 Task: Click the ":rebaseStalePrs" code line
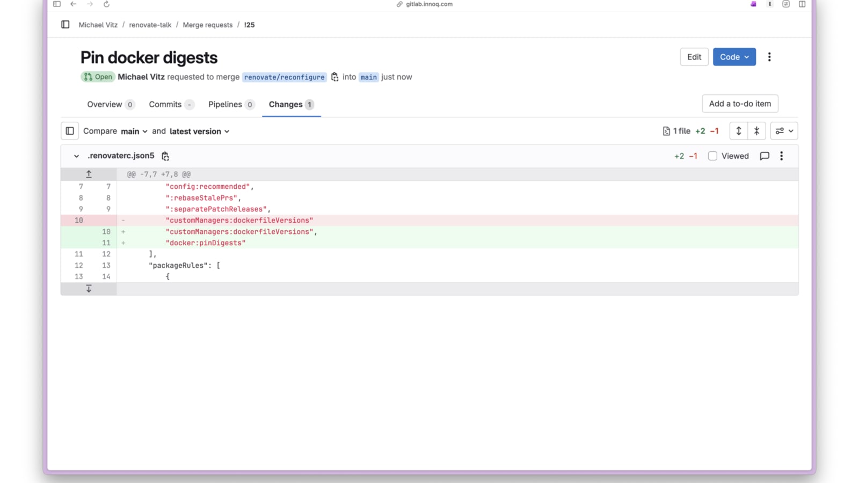203,198
